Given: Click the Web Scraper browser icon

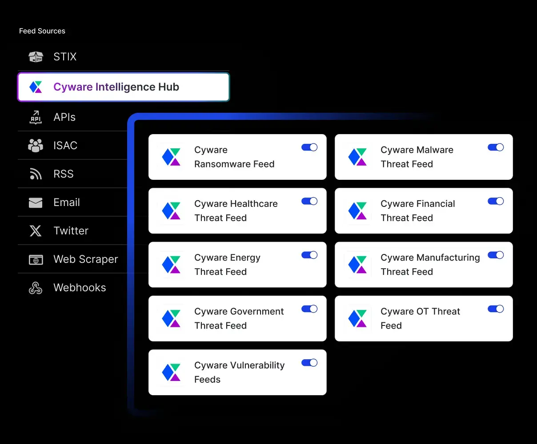Looking at the screenshot, I should (x=36, y=259).
